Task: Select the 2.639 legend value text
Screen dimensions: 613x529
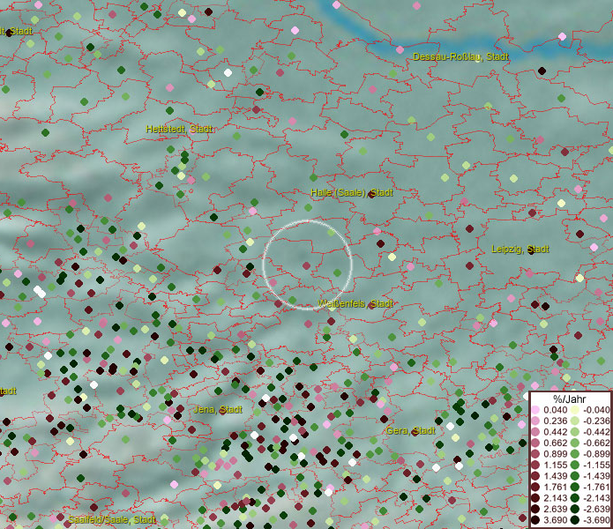Action: pos(555,509)
